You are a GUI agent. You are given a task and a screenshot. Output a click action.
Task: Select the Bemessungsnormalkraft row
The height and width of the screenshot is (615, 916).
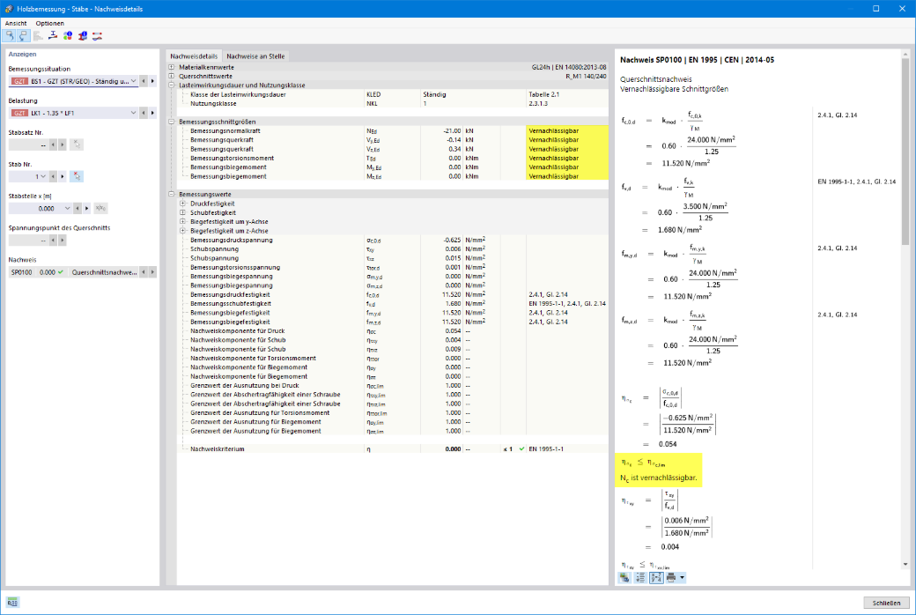pos(392,131)
